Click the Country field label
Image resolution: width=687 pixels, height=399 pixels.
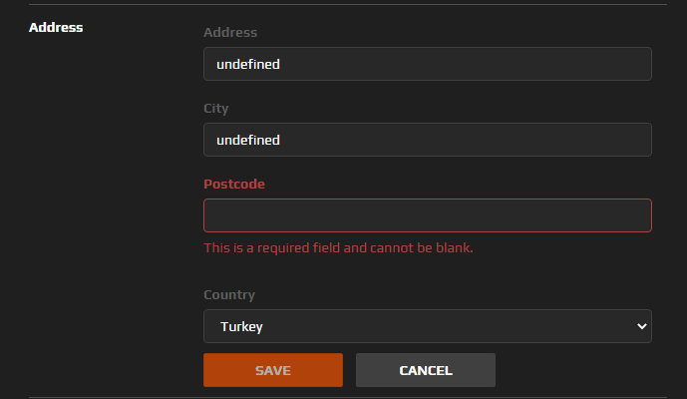pos(229,295)
